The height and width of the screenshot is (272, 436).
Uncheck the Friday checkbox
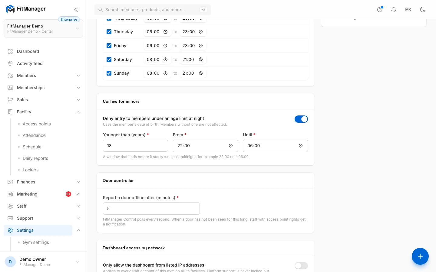109,46
